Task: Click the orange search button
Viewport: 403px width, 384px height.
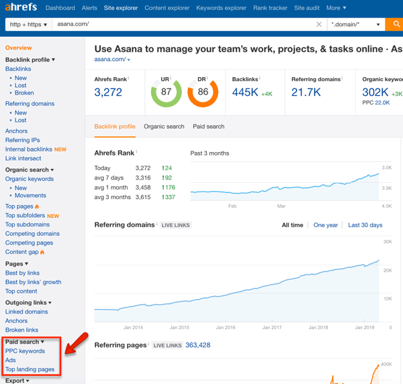Action: point(396,24)
